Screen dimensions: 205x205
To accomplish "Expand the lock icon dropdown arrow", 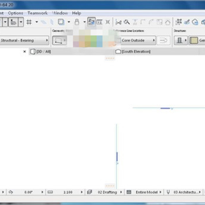I will click(84, 22).
